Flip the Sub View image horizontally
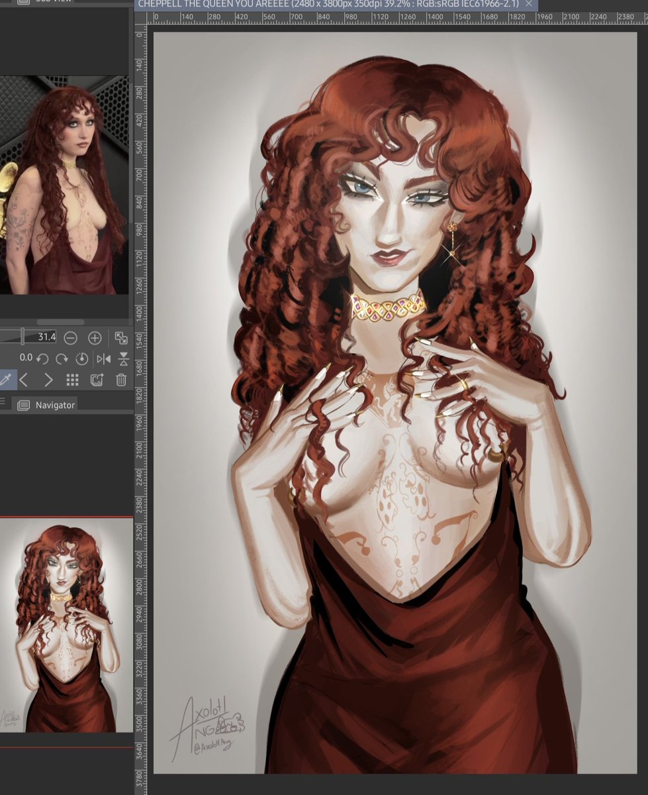This screenshot has height=795, width=648. (103, 358)
